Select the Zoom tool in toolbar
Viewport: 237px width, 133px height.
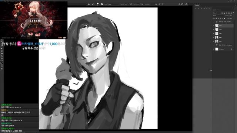(x=2, y=56)
